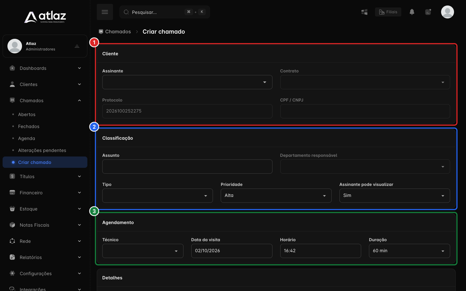This screenshot has height=291, width=466.
Task: Open Alterações pendentes in the sidebar
Action: click(42, 150)
